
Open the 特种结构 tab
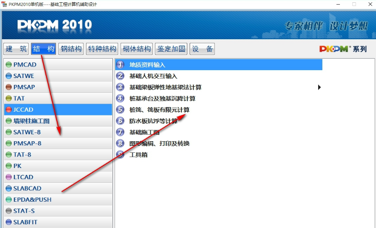point(102,49)
